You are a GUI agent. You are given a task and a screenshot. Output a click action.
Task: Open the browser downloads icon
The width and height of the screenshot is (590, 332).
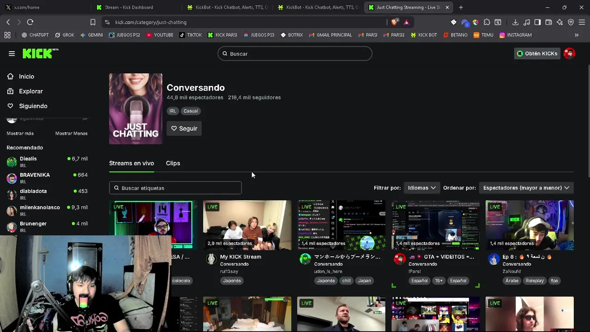[x=515, y=22]
